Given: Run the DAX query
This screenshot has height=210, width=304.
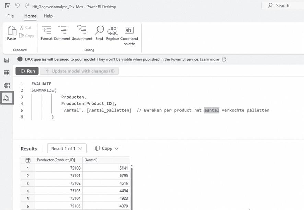Looking at the screenshot, I should pyautogui.click(x=27, y=71).
